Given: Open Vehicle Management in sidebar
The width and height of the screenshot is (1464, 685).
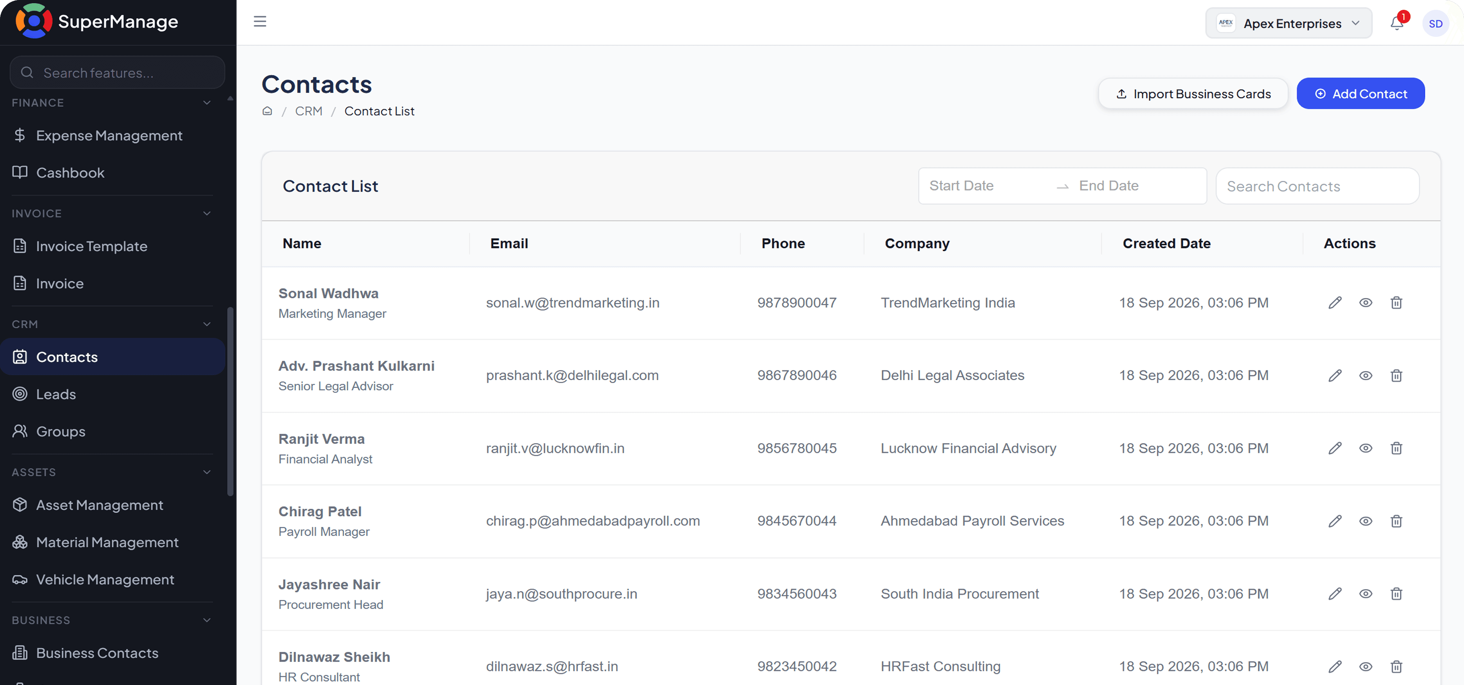Looking at the screenshot, I should tap(112, 579).
